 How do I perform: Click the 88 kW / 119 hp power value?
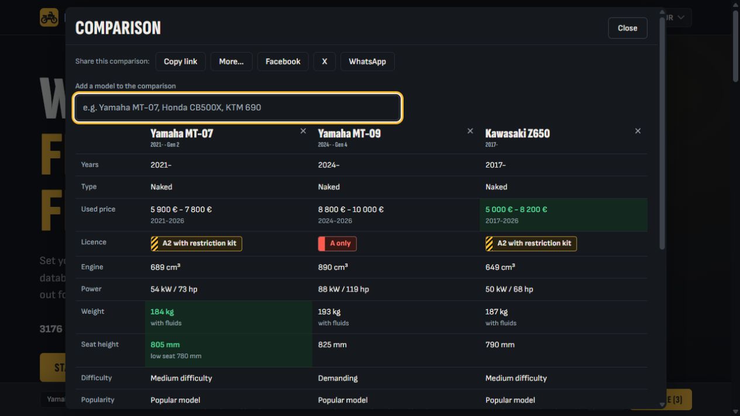[343, 289]
